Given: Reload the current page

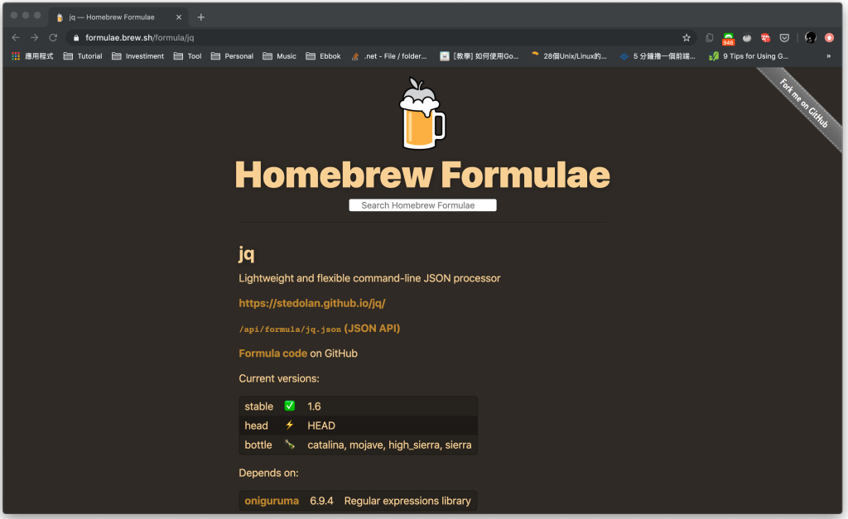Looking at the screenshot, I should point(53,37).
